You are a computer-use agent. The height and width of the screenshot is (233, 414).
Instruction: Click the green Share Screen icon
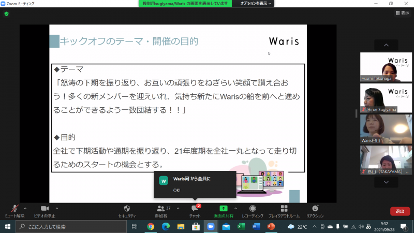coord(224,209)
